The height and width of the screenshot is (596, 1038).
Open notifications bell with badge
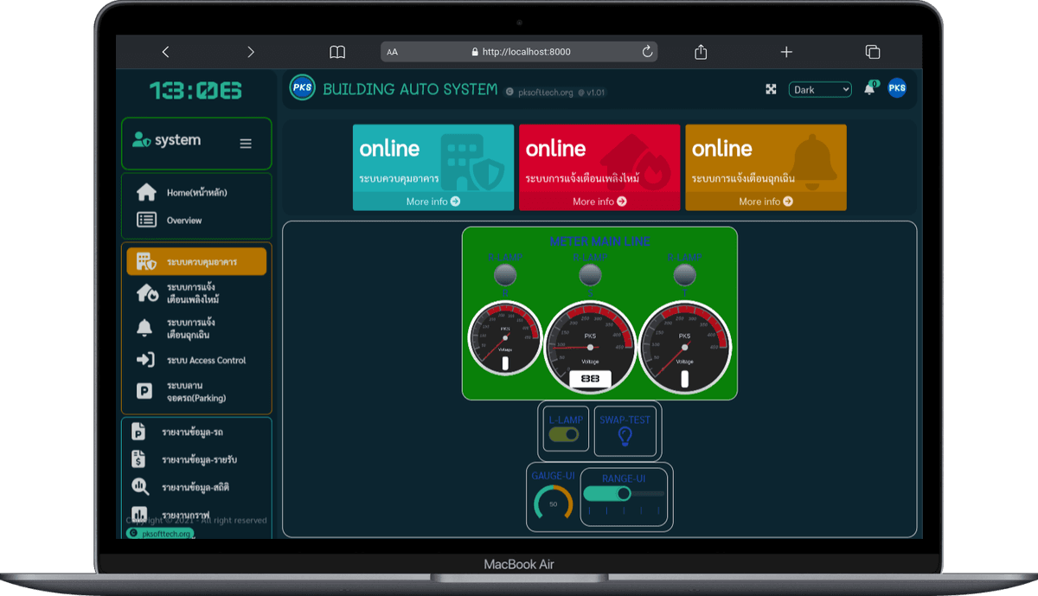[870, 88]
